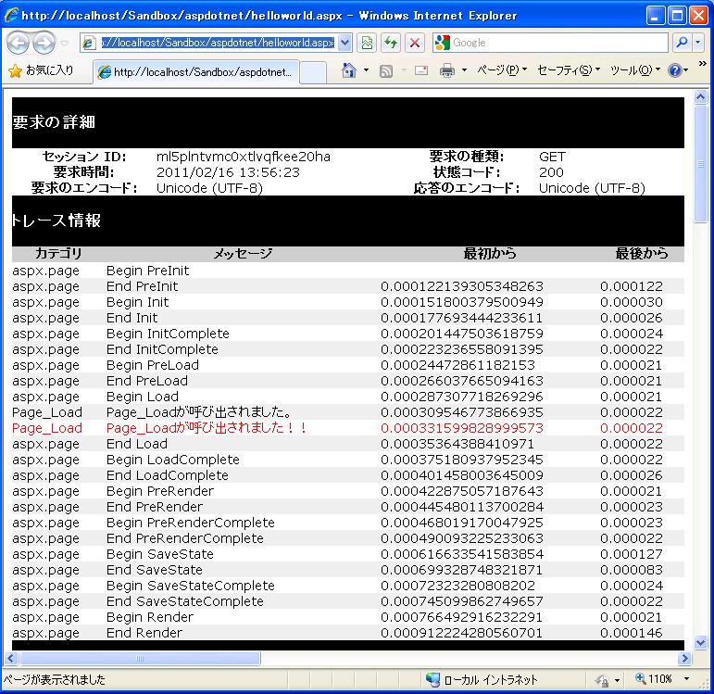Expand the Print options dropdown arrow
Image resolution: width=714 pixels, height=694 pixels.
464,70
